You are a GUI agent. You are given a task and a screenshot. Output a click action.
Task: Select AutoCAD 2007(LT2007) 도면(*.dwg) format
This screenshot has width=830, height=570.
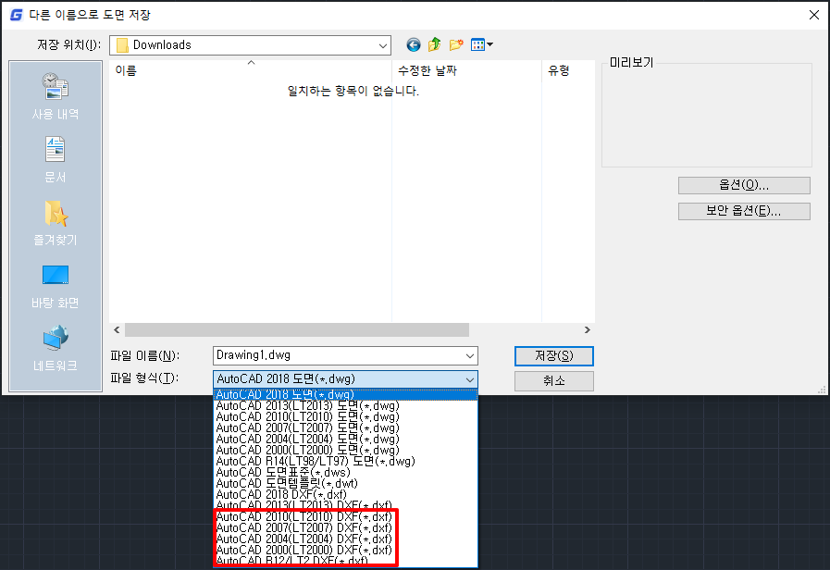[x=345, y=428]
